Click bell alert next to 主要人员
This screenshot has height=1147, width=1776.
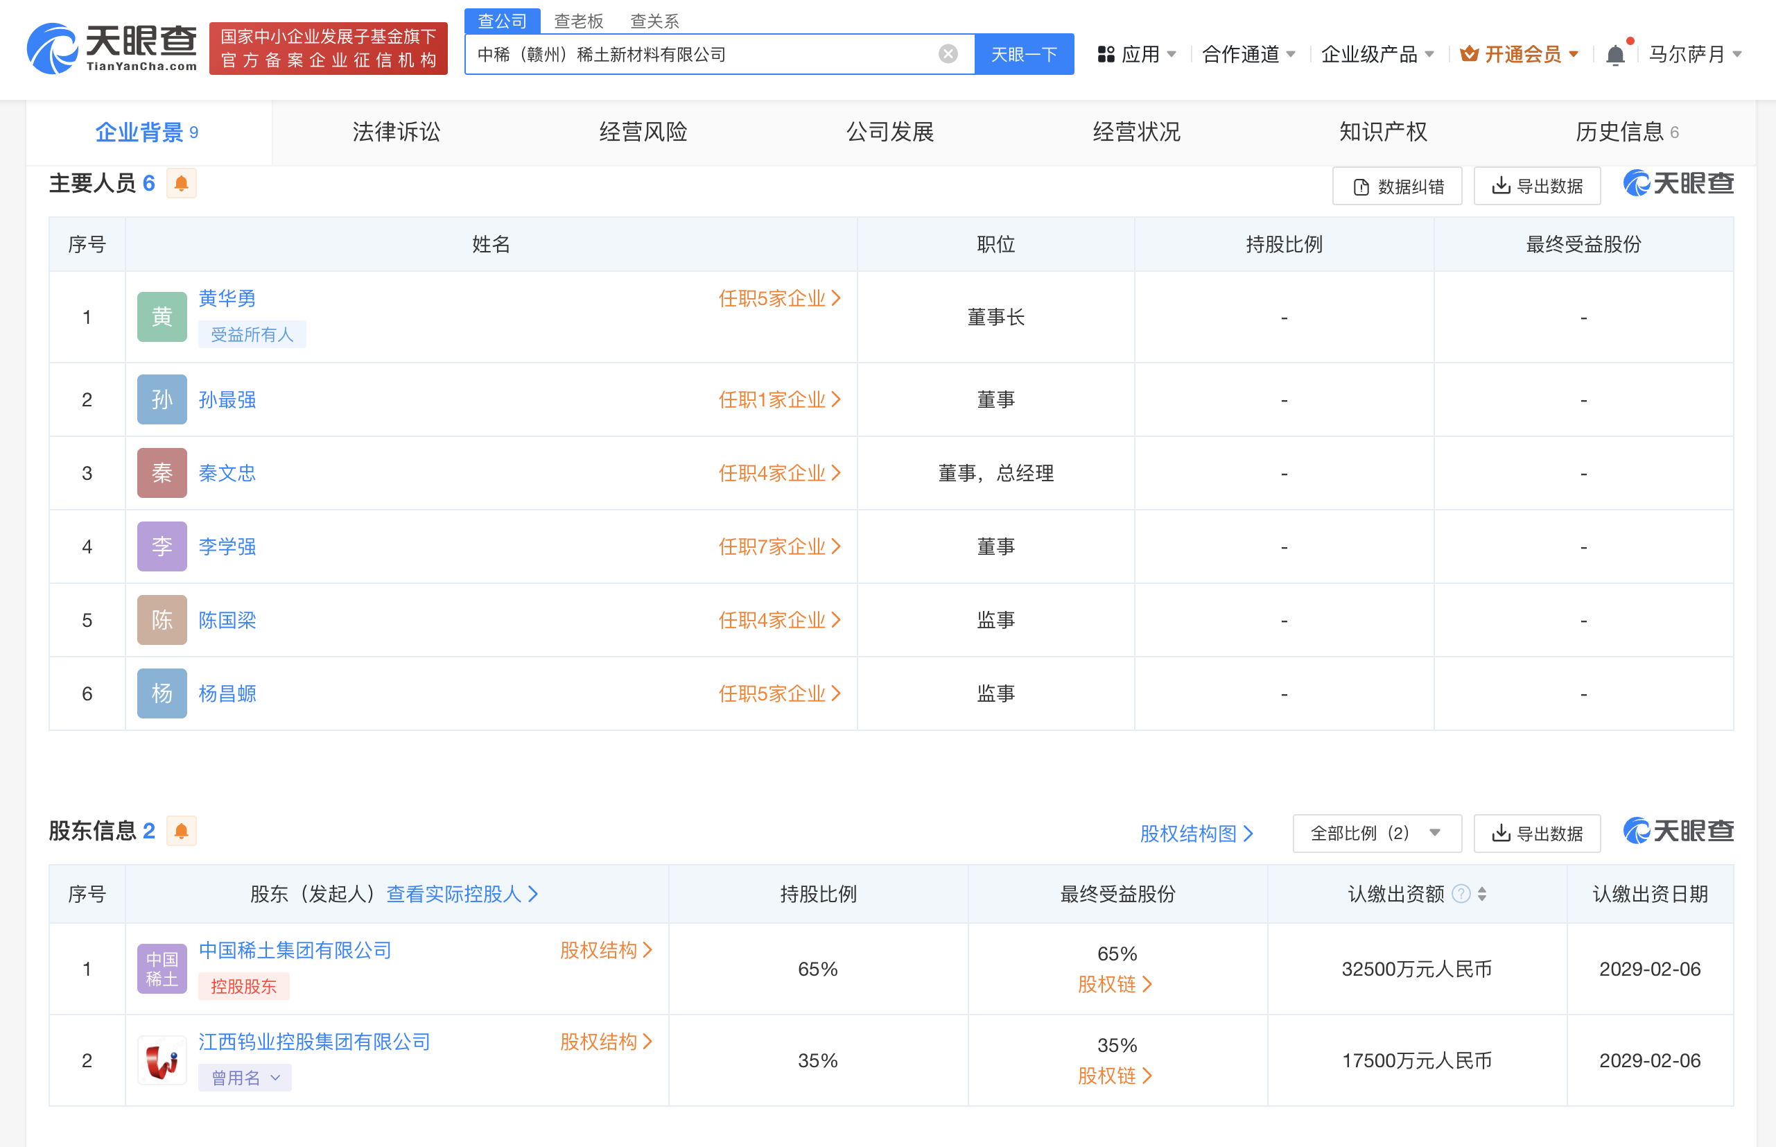tap(181, 183)
